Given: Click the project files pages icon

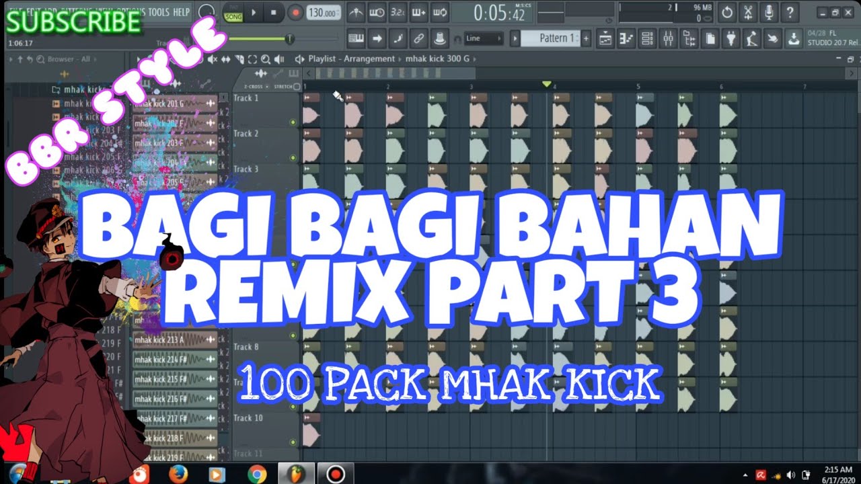Looking at the screenshot, I should (x=709, y=38).
